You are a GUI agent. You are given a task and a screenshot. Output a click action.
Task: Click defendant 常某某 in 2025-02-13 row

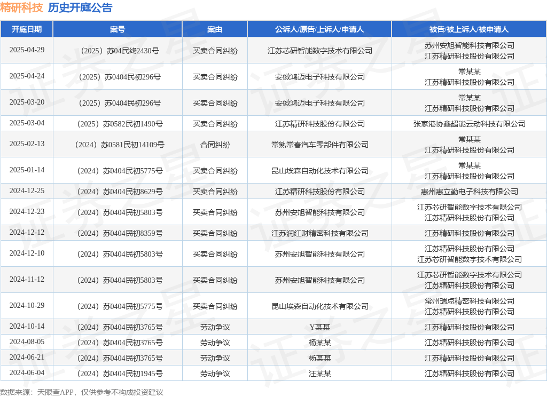pos(469,139)
